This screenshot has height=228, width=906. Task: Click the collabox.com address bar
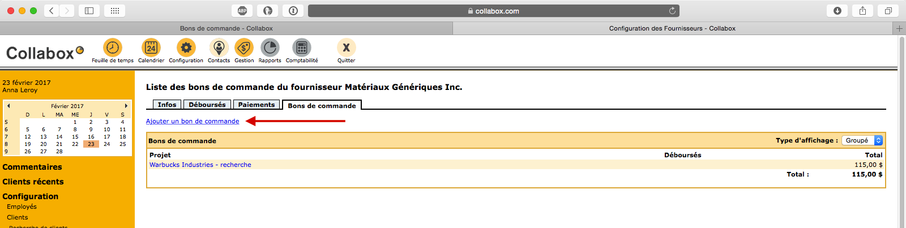[493, 11]
